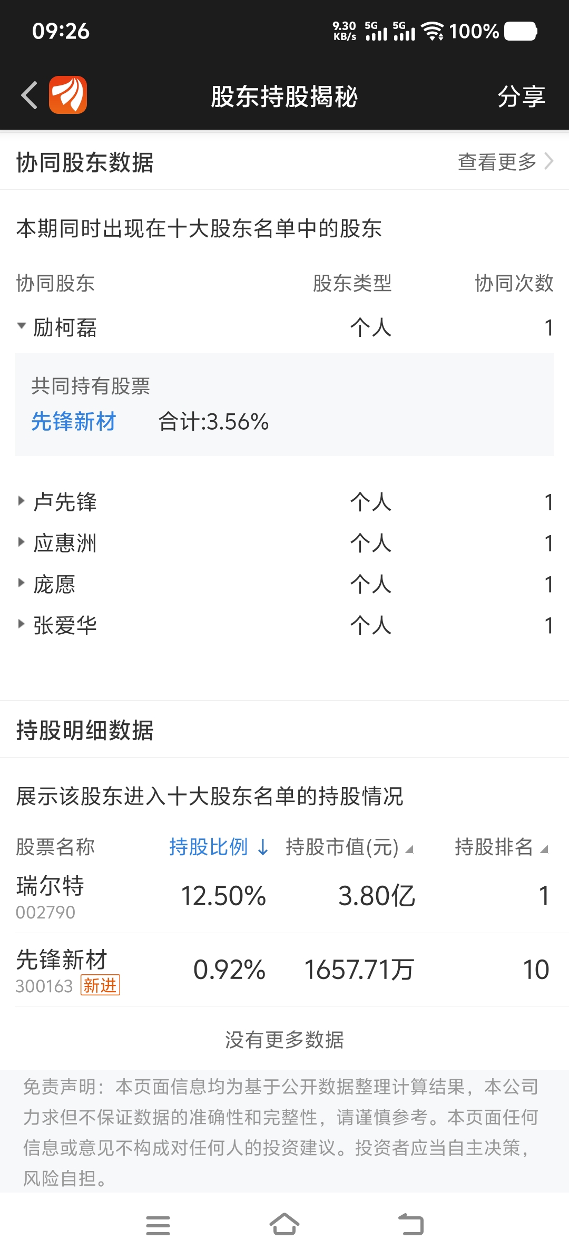This screenshot has width=569, height=1259.
Task: Open the 先锋新材 300163 holding row
Action: pos(284,970)
